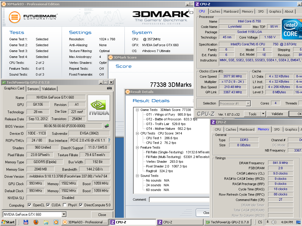Click the GPU Name field NVIDIA GeForce GTX 660
Screen dimensions: 302x226
(x=56, y=97)
